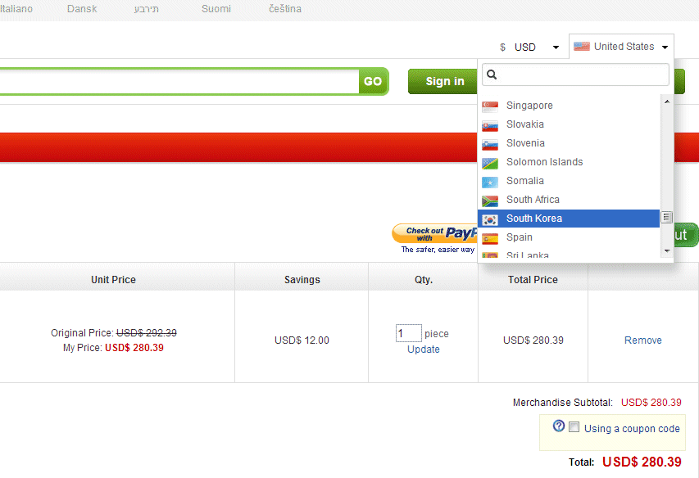Enable the Using a coupon code checkbox
This screenshot has width=699, height=478.
[x=574, y=427]
